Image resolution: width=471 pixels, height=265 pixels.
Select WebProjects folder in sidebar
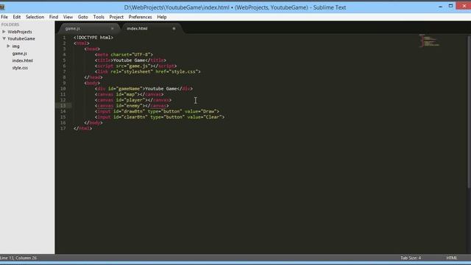[x=20, y=32]
